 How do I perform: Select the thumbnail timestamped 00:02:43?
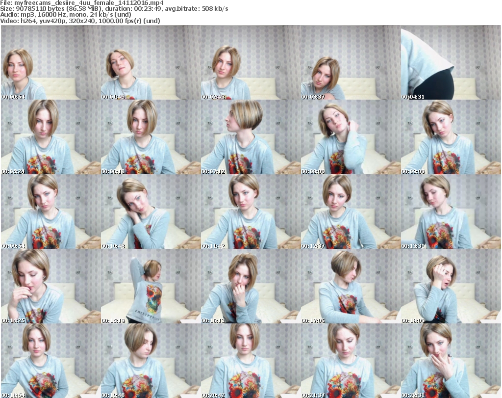click(x=251, y=62)
